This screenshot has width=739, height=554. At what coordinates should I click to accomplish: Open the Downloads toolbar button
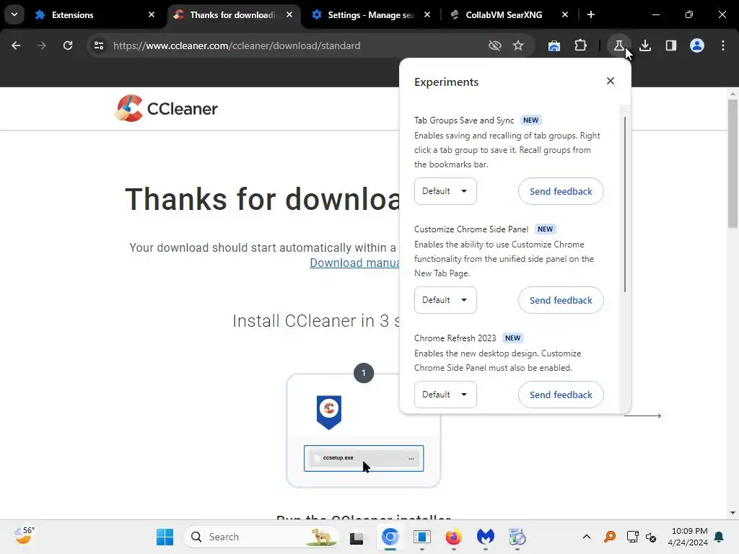point(645,45)
